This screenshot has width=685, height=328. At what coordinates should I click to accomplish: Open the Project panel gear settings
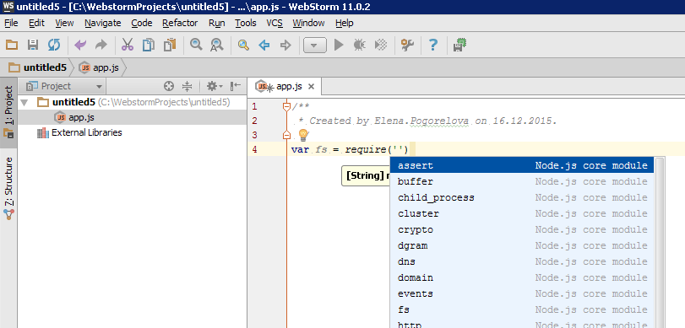[x=214, y=86]
